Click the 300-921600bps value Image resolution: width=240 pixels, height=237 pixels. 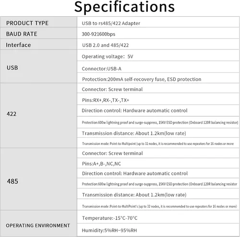click(98, 34)
